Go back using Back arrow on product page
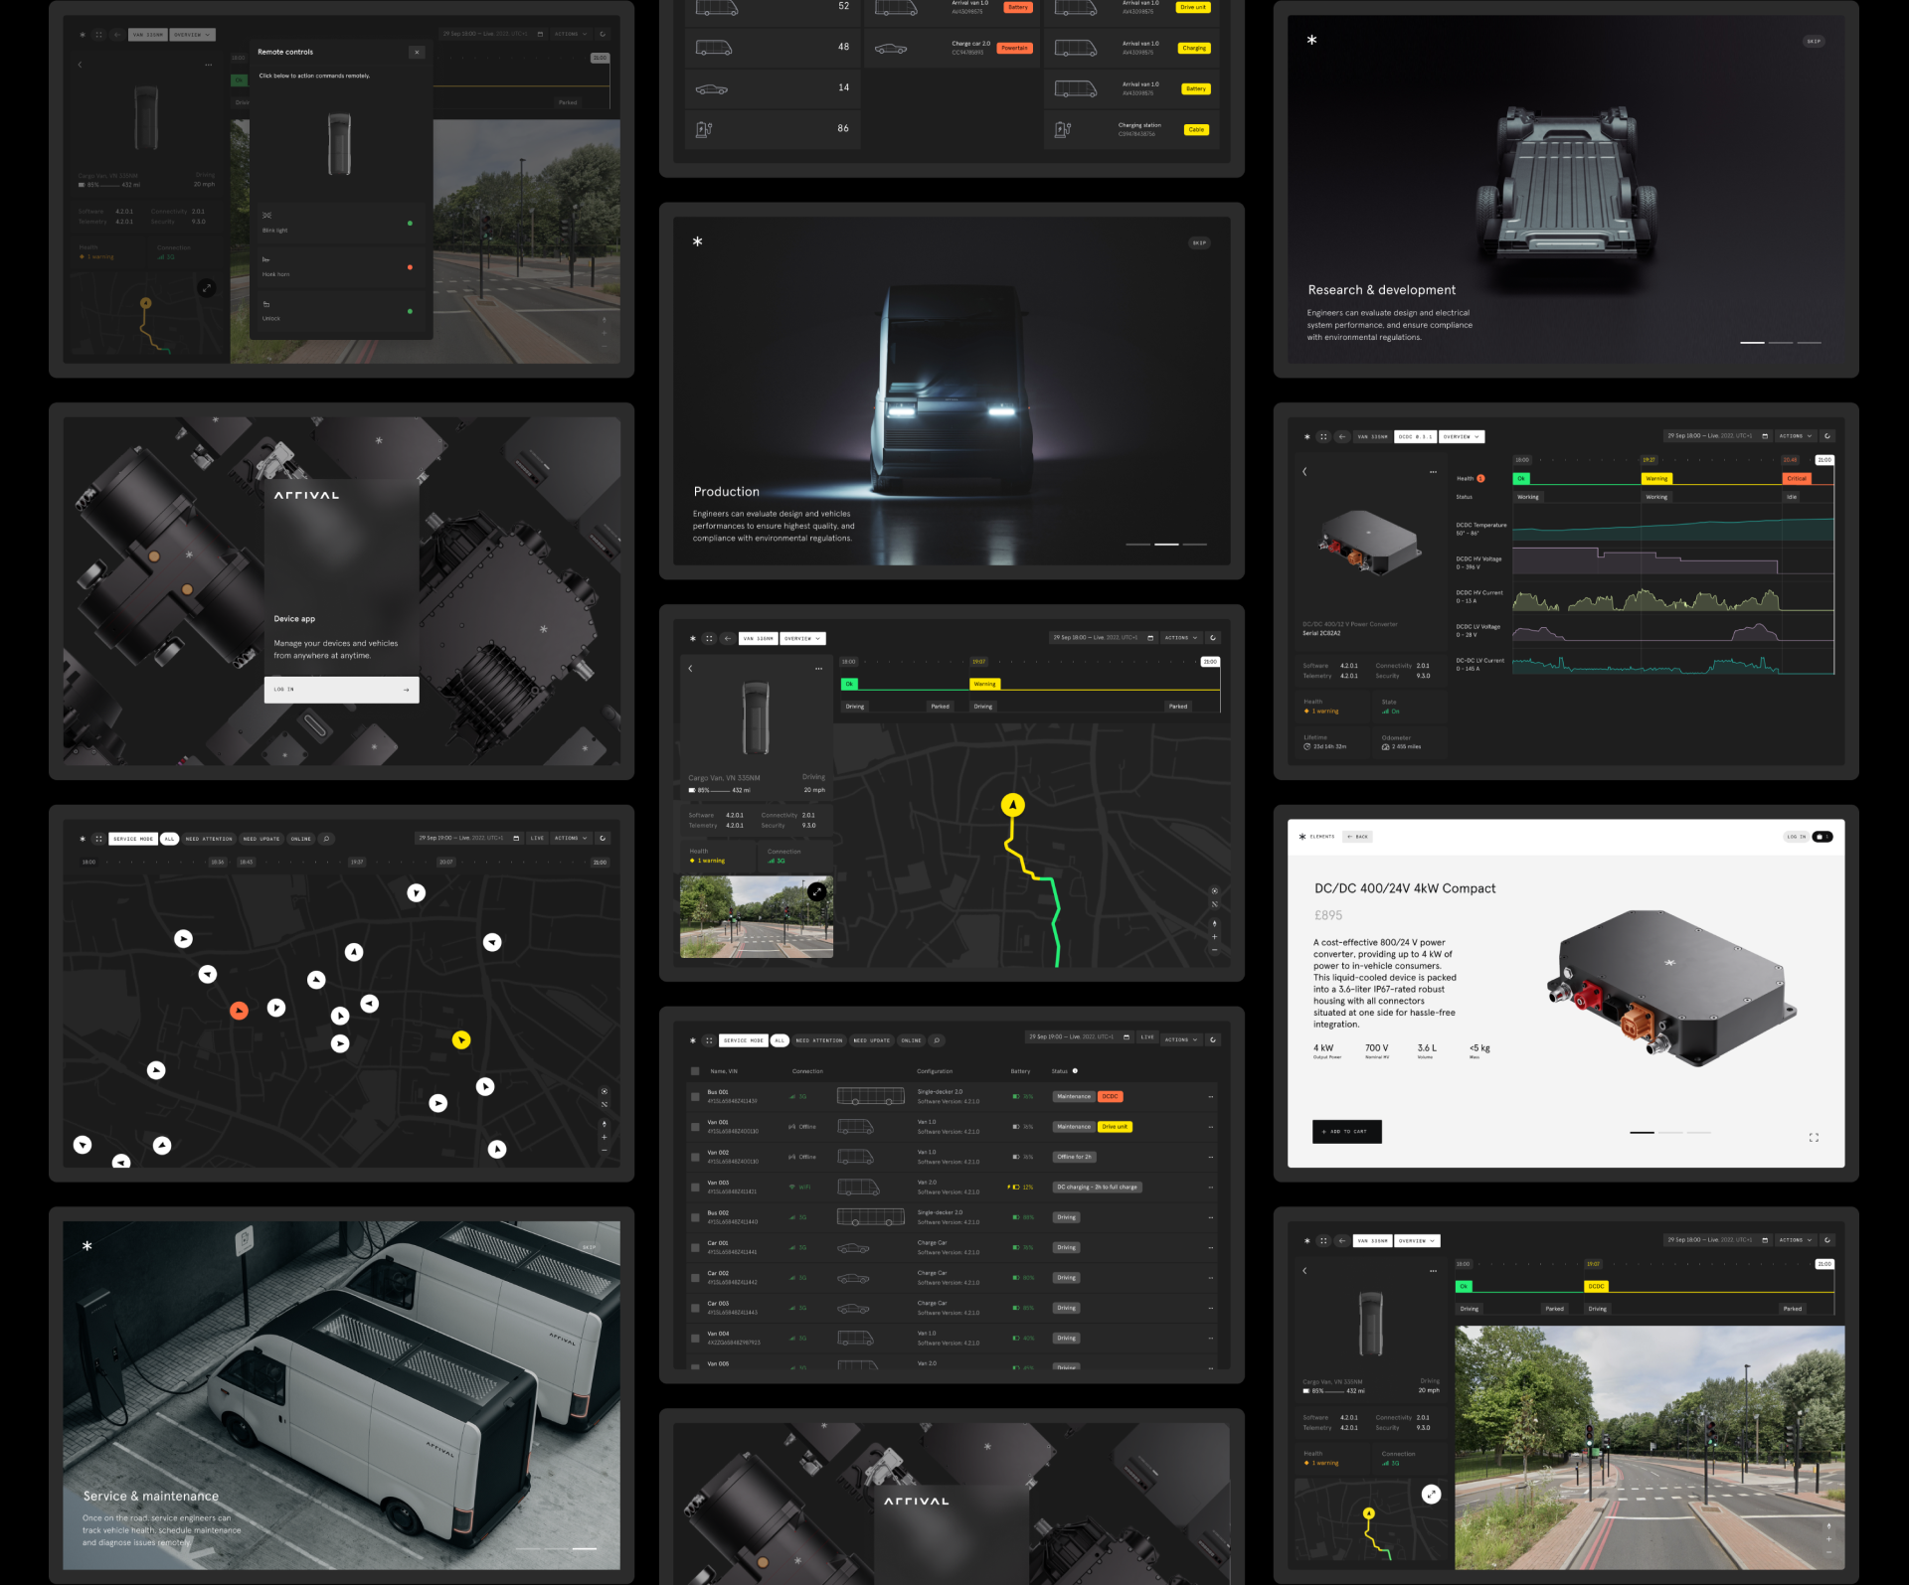Image resolution: width=1909 pixels, height=1585 pixels. 1356,837
